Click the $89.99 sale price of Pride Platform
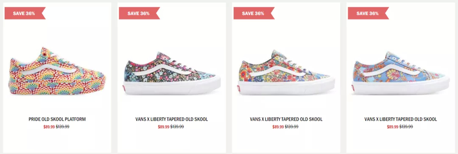Viewport: 458px width, 154px height. tap(49, 127)
